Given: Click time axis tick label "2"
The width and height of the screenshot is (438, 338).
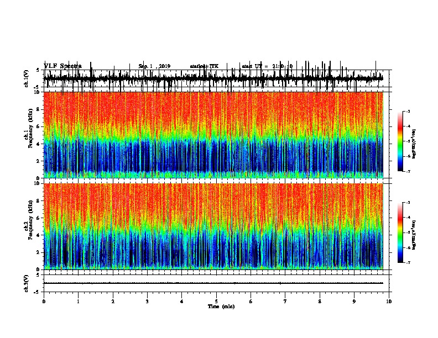Looking at the screenshot, I should (x=113, y=302).
